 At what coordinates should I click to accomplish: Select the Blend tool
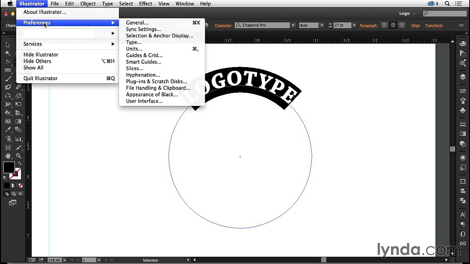pos(18,130)
